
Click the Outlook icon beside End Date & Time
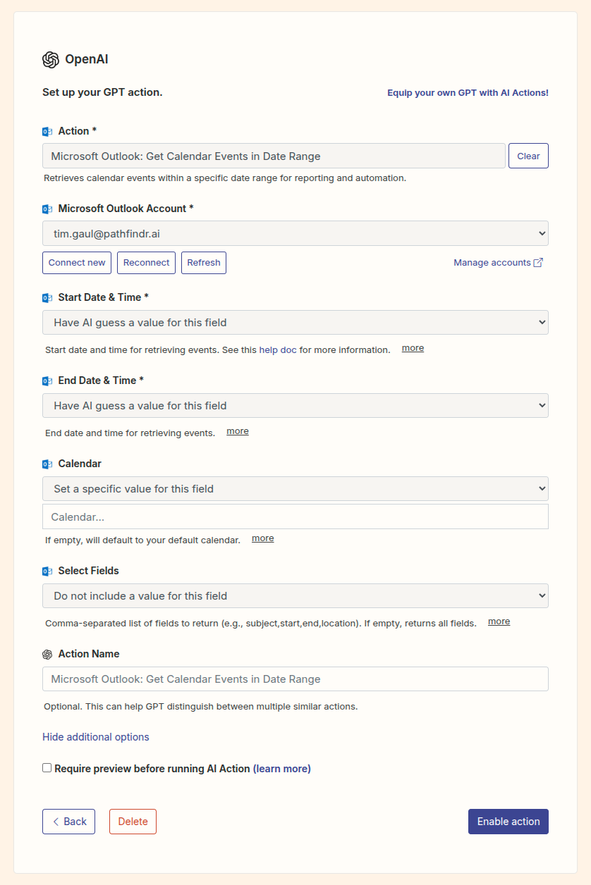tap(47, 380)
